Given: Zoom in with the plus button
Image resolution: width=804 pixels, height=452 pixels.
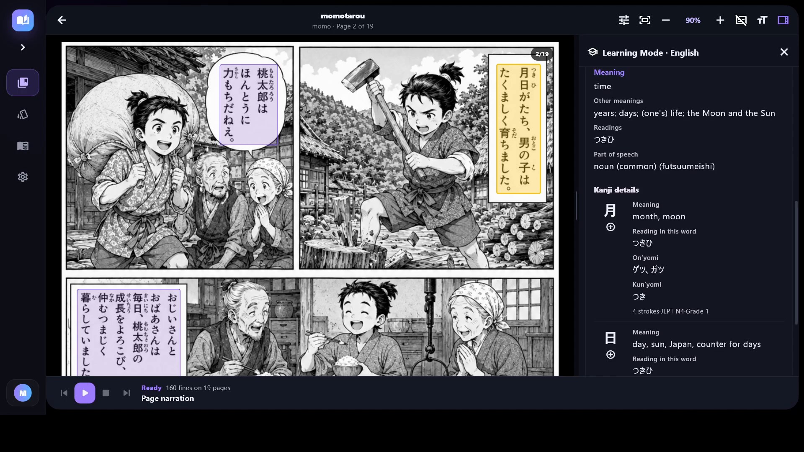Looking at the screenshot, I should click(720, 20).
